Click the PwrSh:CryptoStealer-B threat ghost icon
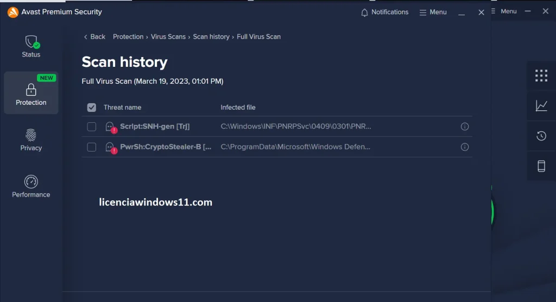The width and height of the screenshot is (556, 302). pos(111,148)
